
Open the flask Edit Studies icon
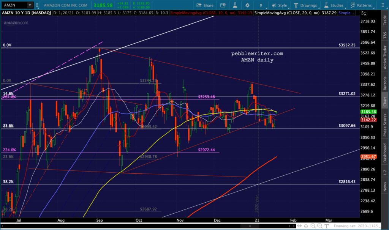click(235, 5)
